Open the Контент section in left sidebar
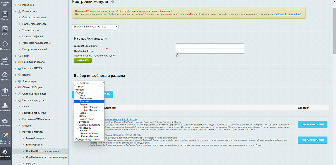This screenshot has height=165, width=336. (5, 15)
